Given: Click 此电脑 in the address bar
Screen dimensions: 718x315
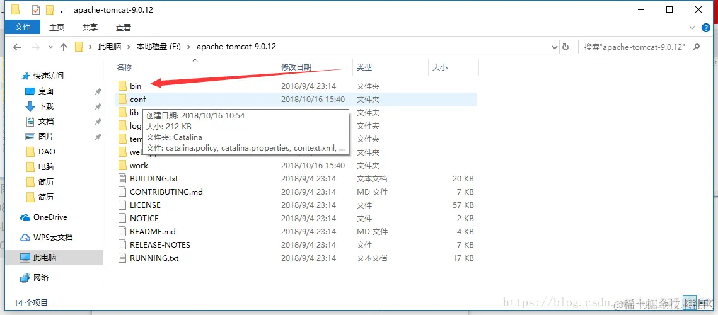Looking at the screenshot, I should click(x=110, y=47).
